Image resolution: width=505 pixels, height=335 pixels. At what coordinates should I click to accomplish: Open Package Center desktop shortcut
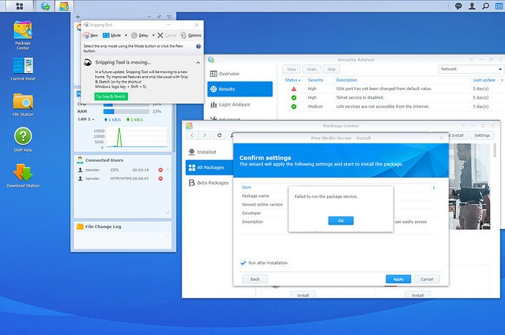tap(23, 35)
